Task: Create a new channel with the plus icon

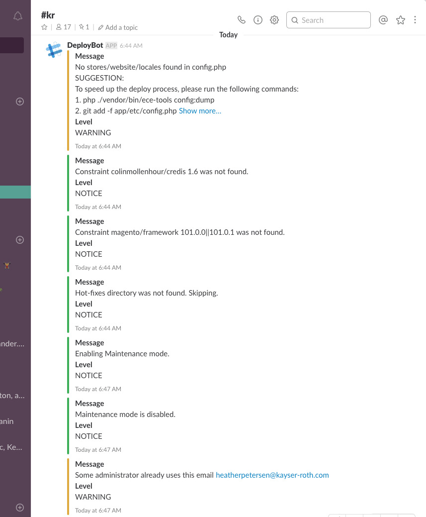Action: tap(20, 101)
